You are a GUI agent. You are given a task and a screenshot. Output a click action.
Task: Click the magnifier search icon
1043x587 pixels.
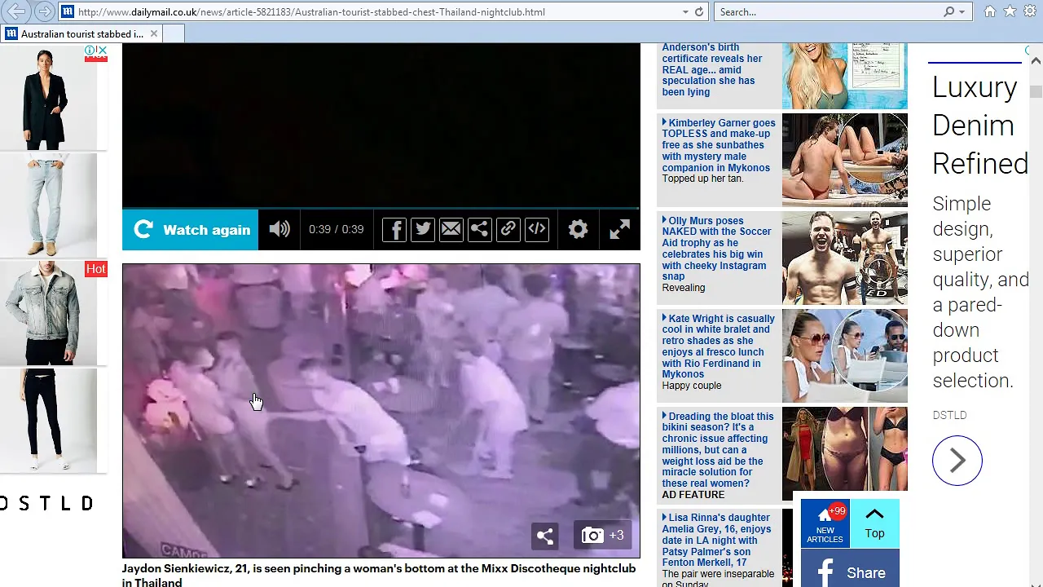click(948, 11)
